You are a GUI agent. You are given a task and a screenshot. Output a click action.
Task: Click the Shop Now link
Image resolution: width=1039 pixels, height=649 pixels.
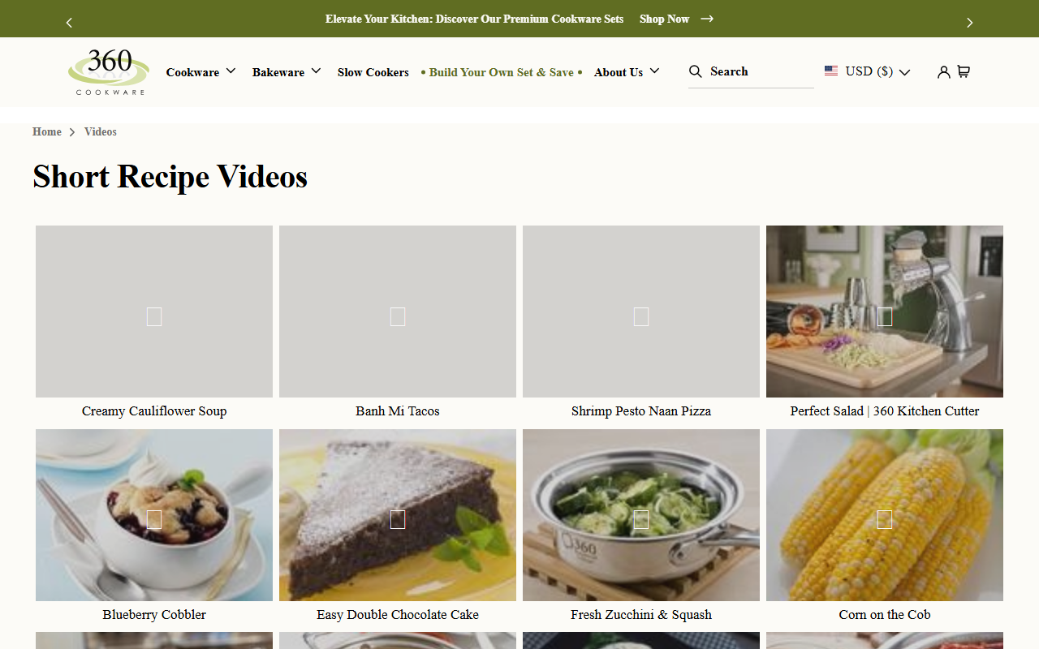(x=664, y=19)
